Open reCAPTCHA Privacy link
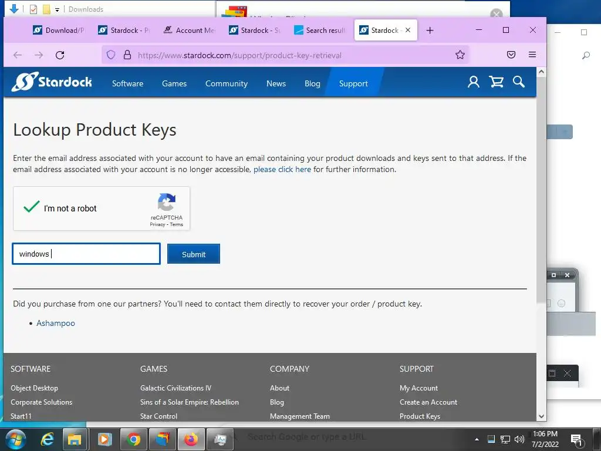Viewport: 601px width, 451px height. tap(157, 225)
